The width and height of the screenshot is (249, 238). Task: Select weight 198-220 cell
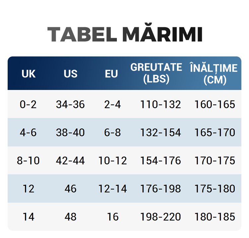(x=160, y=217)
